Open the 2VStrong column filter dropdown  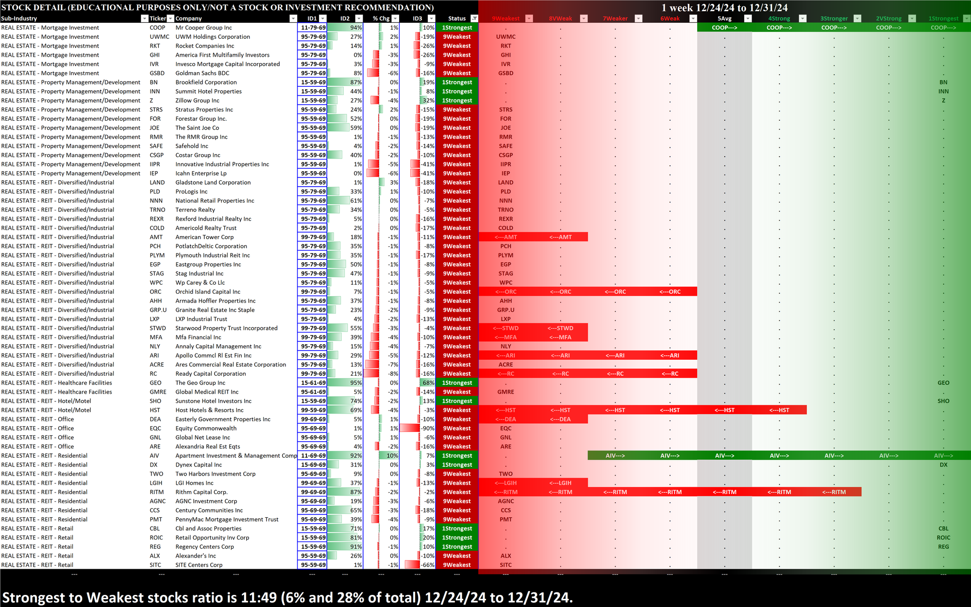click(912, 18)
